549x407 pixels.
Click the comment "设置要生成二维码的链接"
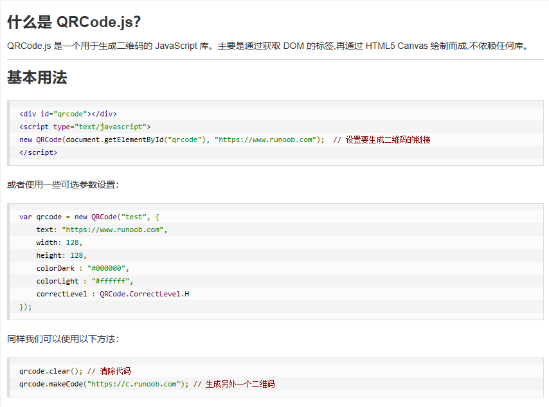[x=388, y=140]
